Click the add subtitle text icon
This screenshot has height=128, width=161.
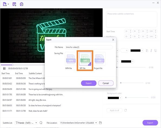14,4
